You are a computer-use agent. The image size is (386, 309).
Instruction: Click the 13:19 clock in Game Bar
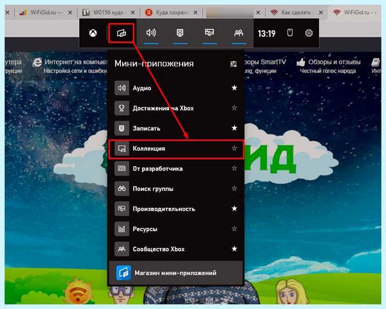266,33
